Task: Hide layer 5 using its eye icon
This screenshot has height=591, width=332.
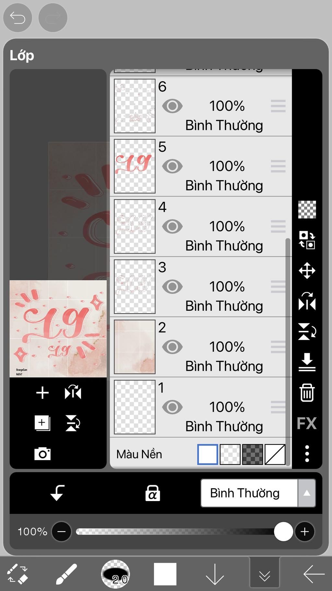Action: 172,166
